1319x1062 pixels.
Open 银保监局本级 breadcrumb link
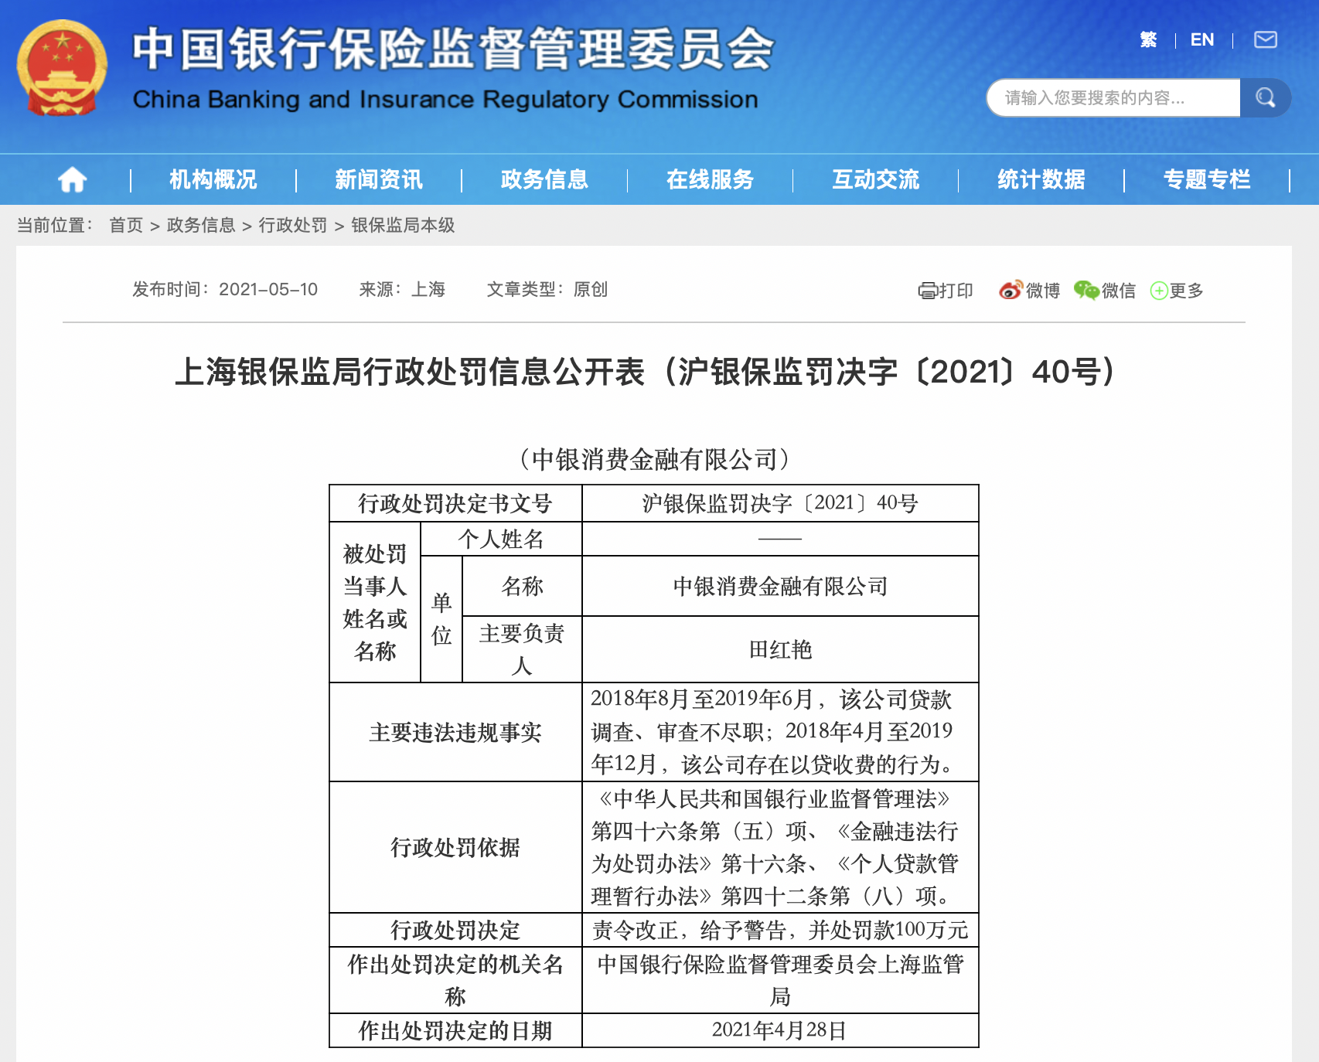click(403, 225)
